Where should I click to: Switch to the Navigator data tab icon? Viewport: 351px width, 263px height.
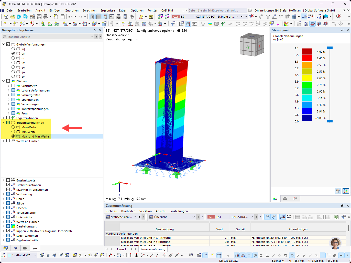pos(6,248)
